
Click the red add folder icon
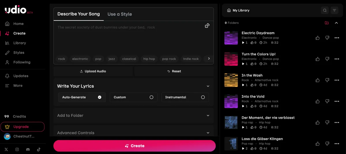click(327, 23)
